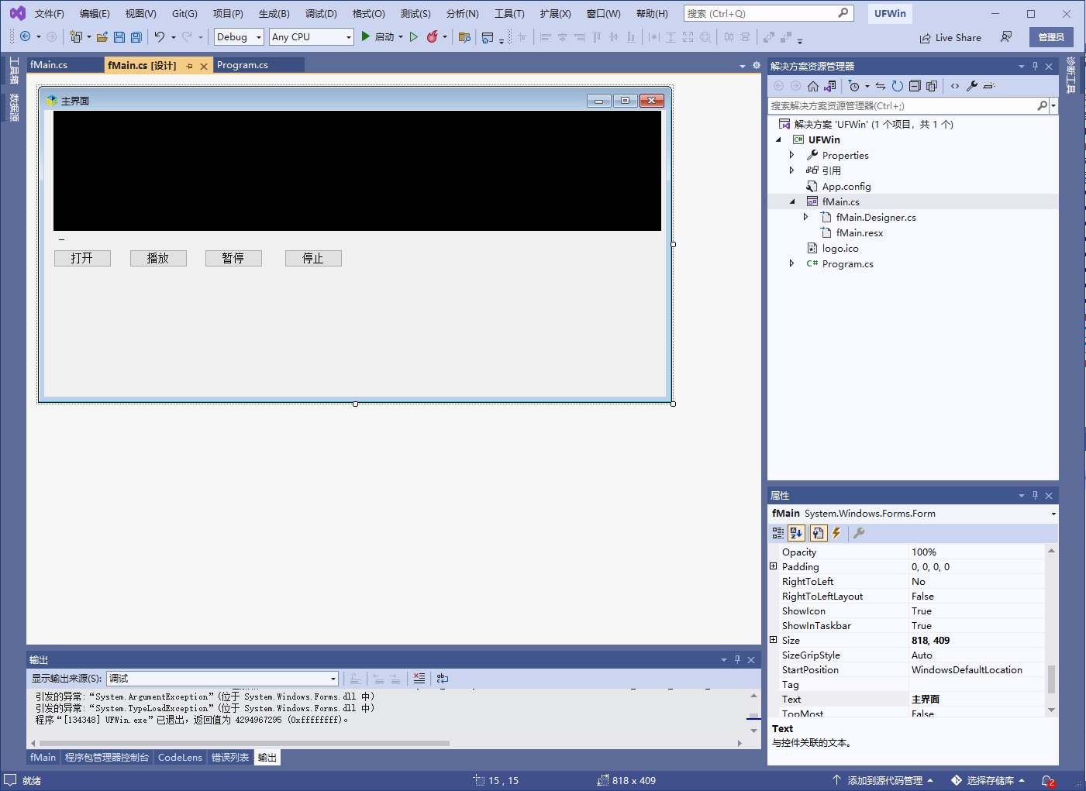The height and width of the screenshot is (791, 1086).
Task: Pin the Properties panel
Action: click(x=1035, y=496)
